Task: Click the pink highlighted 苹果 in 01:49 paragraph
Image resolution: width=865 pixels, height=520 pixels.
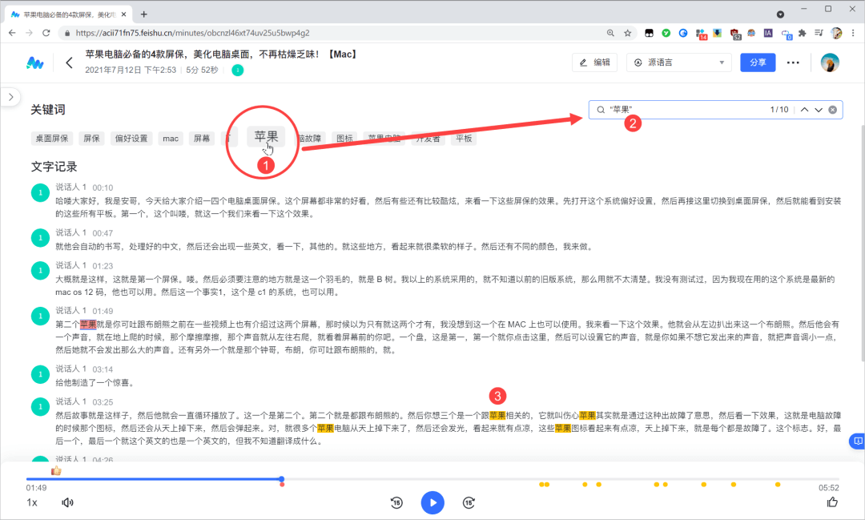Action: tap(88, 324)
